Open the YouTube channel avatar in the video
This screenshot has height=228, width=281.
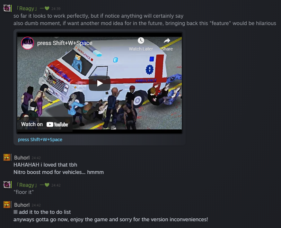click(x=28, y=43)
